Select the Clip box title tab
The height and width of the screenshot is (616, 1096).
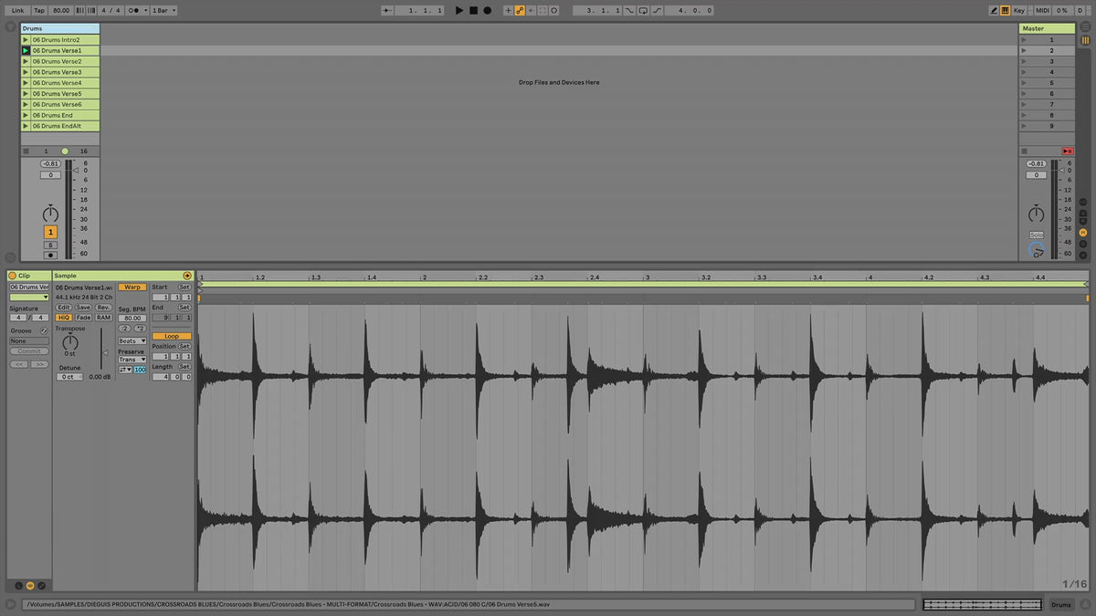click(x=29, y=276)
